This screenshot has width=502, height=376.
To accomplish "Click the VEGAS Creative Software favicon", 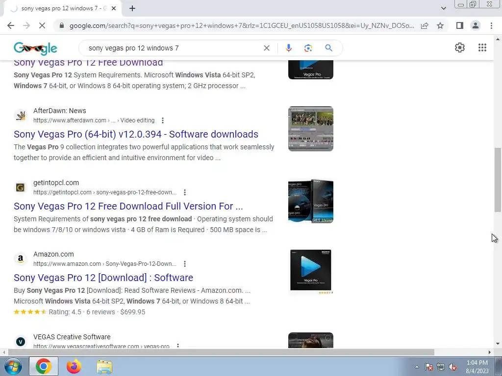I will (x=21, y=341).
